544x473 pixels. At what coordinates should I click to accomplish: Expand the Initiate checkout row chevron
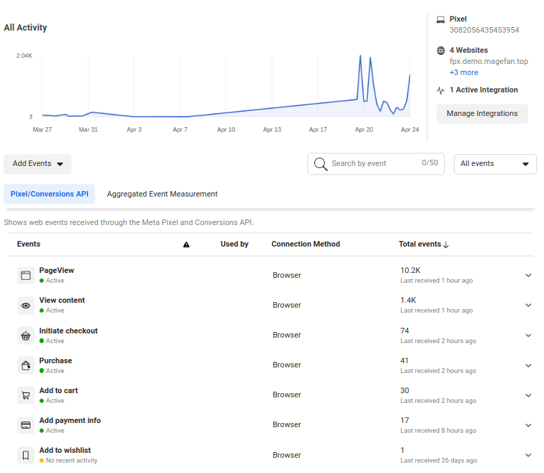click(529, 335)
